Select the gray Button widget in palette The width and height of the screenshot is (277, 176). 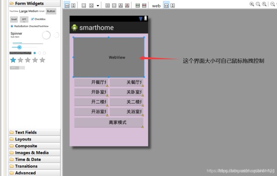51,11
